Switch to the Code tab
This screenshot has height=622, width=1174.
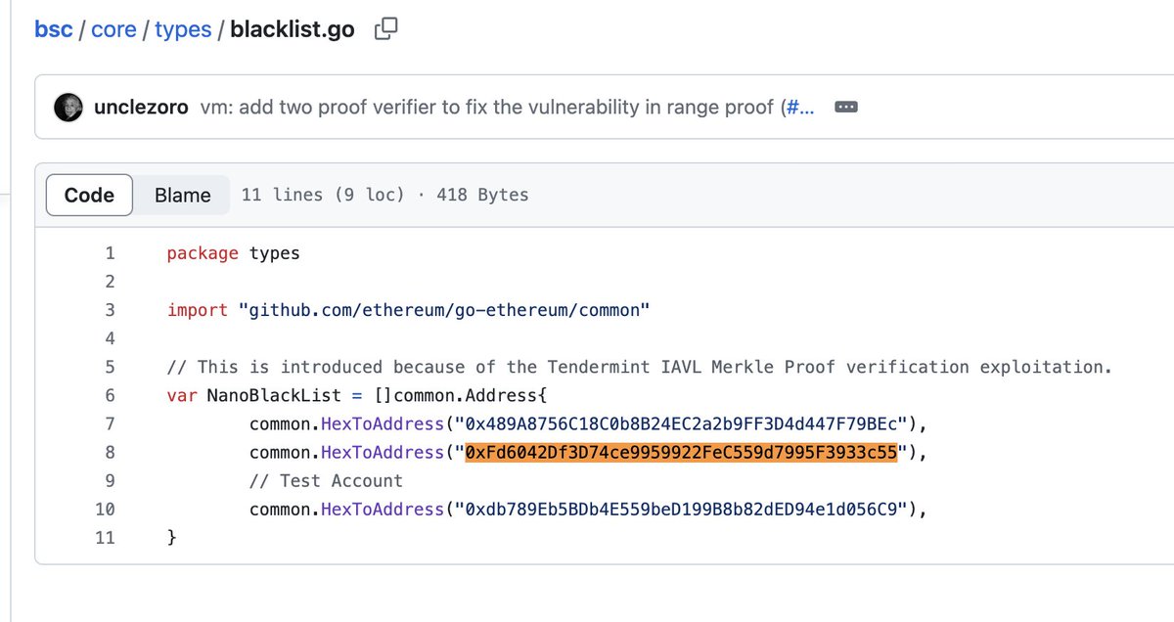click(x=89, y=195)
